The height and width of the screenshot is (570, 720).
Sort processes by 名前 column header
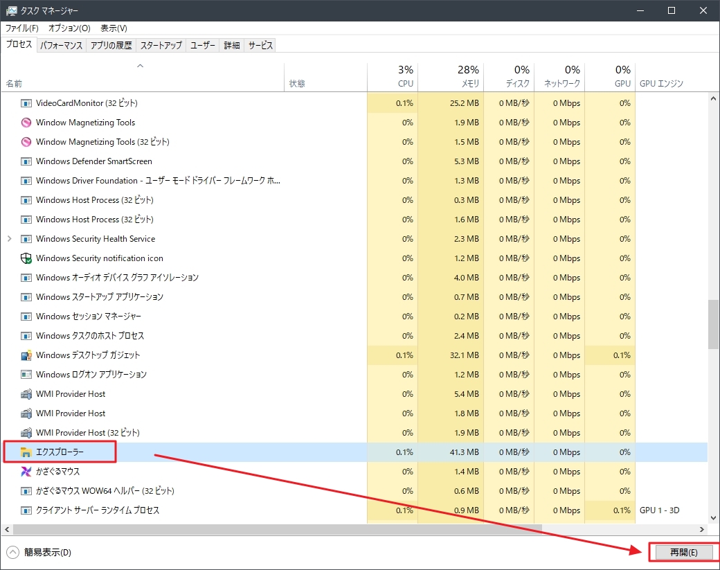coord(143,77)
